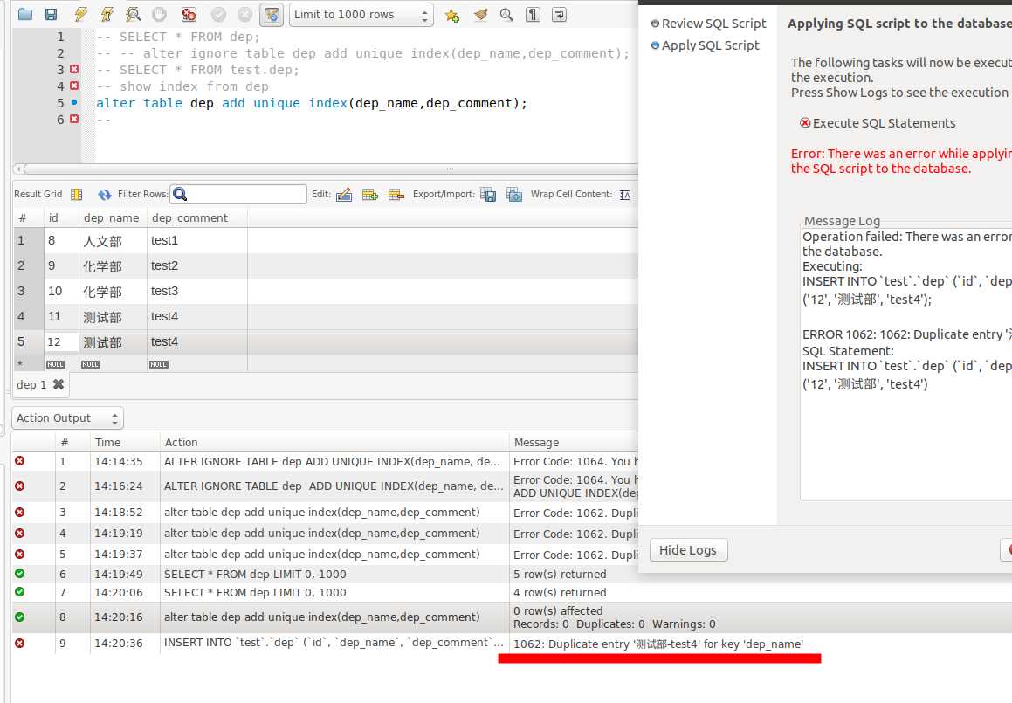Viewport: 1012px width, 703px height.
Task: Sort by dep_name column header
Action: (113, 218)
